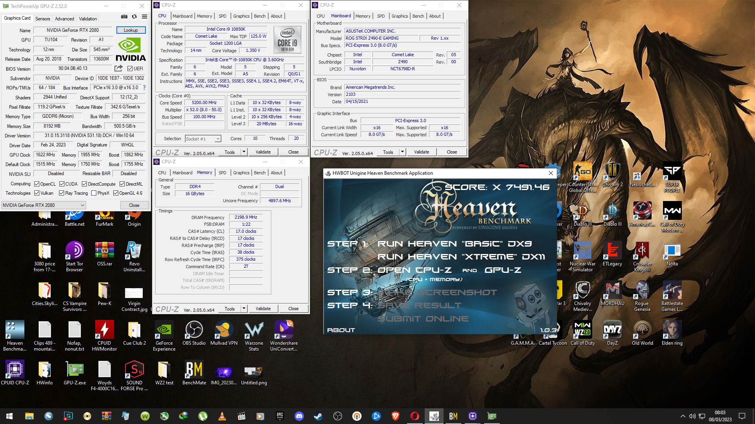755x424 pixels.
Task: Click Opera icon in taskbar
Action: 414,416
